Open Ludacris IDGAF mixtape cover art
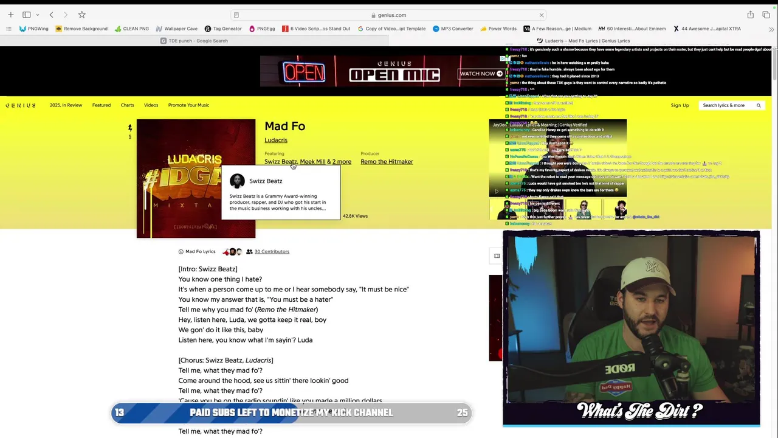This screenshot has height=438, width=778. (196, 178)
